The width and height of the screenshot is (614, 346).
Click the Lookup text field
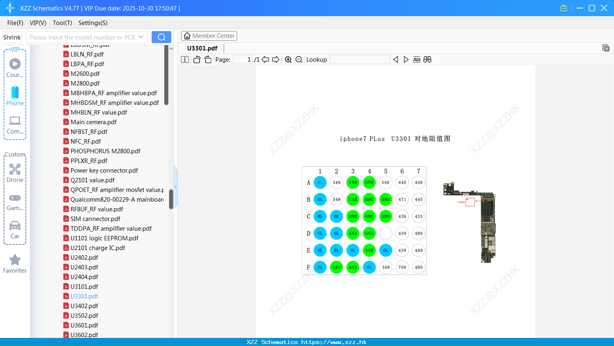coord(360,60)
